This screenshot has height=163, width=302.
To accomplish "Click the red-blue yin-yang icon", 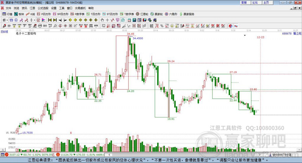I will [231, 26].
